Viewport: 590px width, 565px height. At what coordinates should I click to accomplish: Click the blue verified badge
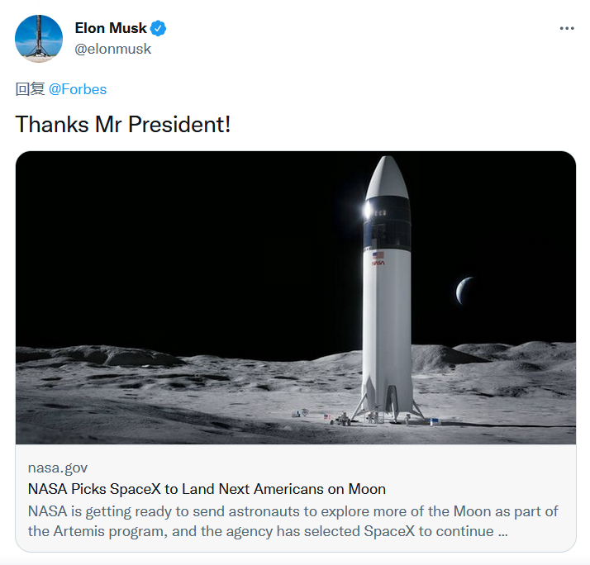tap(159, 28)
